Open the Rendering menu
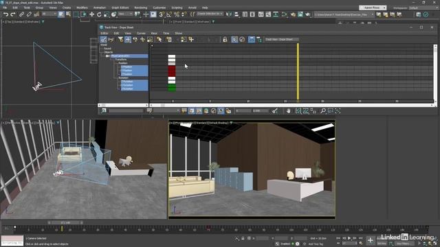 pos(140,8)
